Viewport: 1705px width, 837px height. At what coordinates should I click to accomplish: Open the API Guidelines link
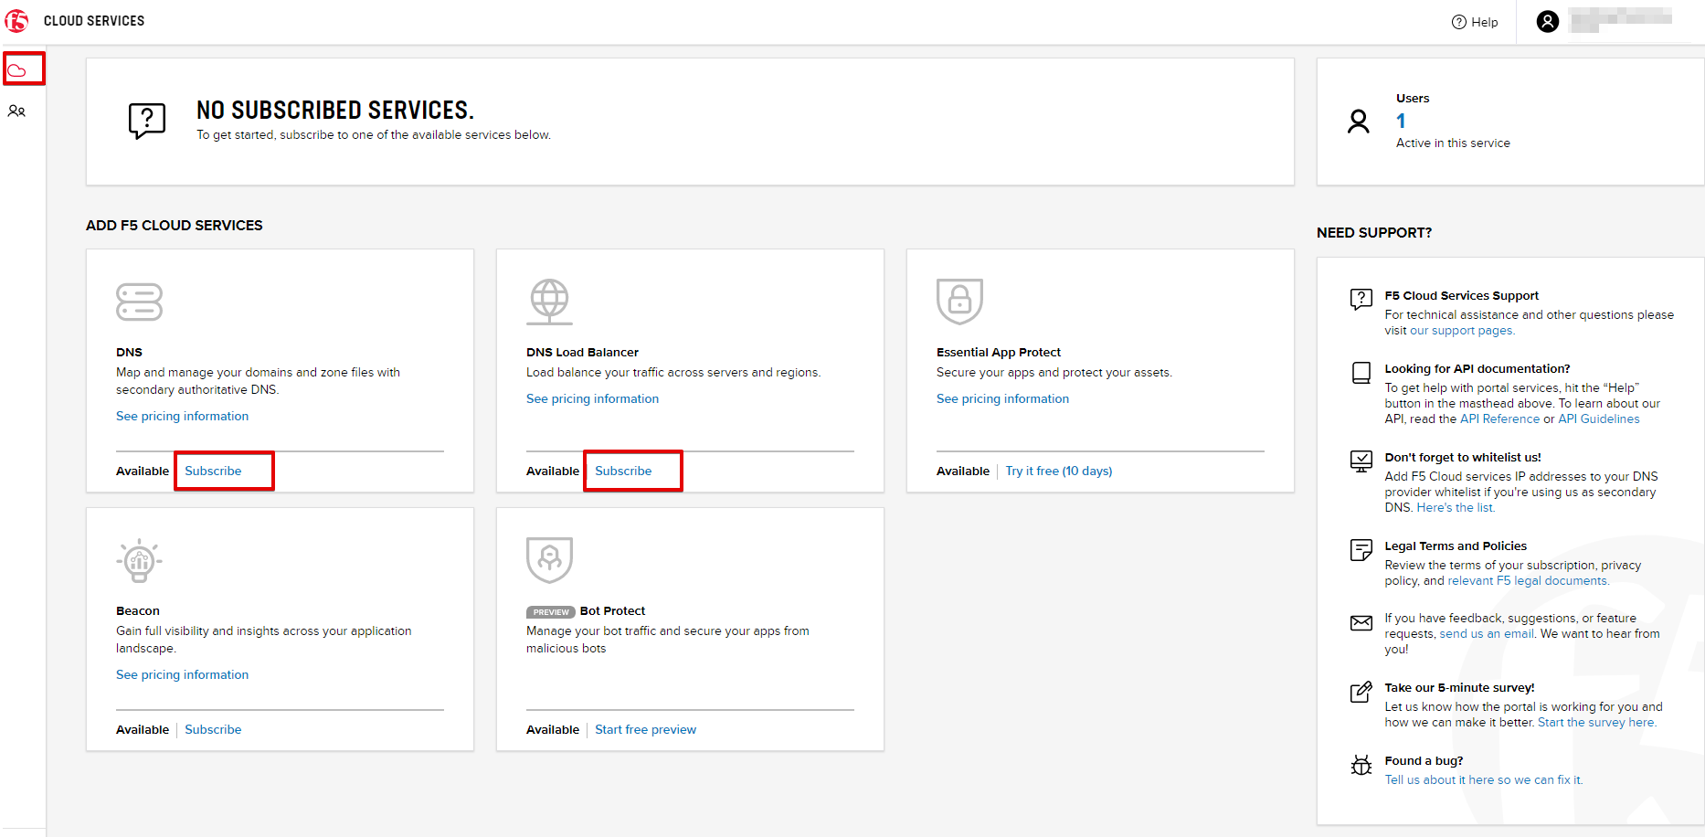click(1598, 418)
